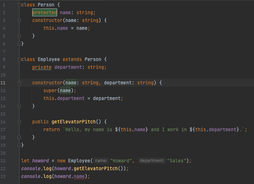Click the 'super' call on line 12

point(50,90)
